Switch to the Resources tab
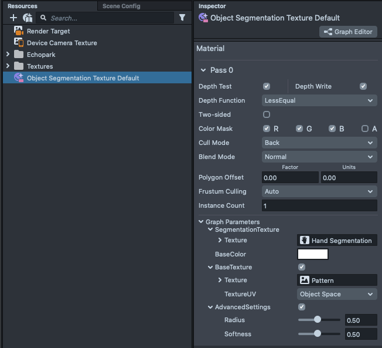The height and width of the screenshot is (348, 382). pyautogui.click(x=22, y=6)
